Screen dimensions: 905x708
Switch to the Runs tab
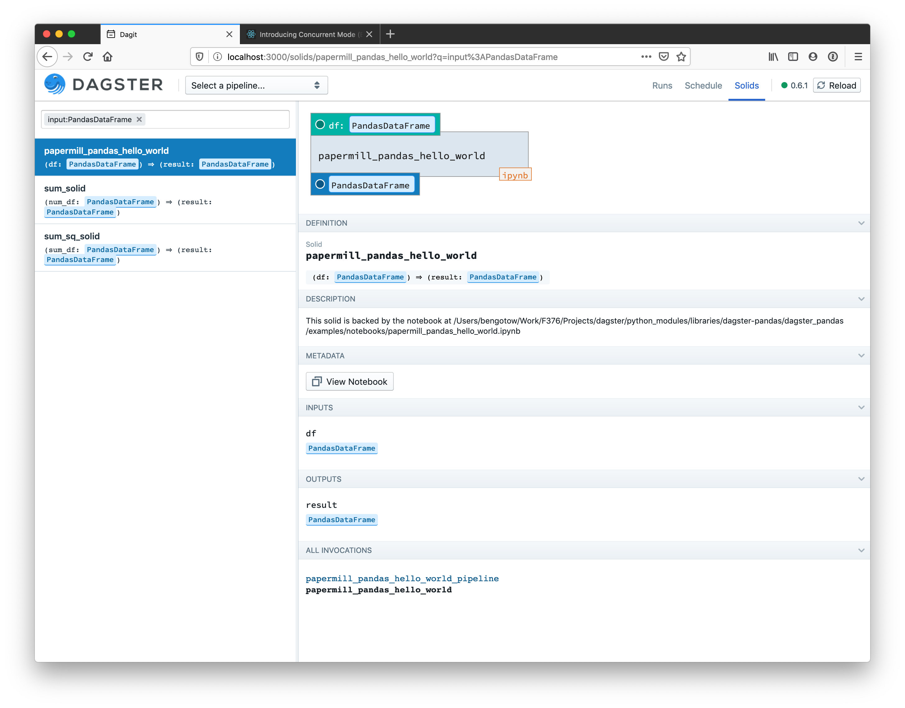pyautogui.click(x=662, y=85)
